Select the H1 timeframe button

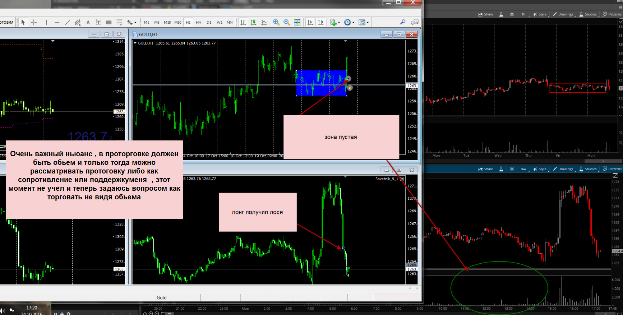(188, 22)
